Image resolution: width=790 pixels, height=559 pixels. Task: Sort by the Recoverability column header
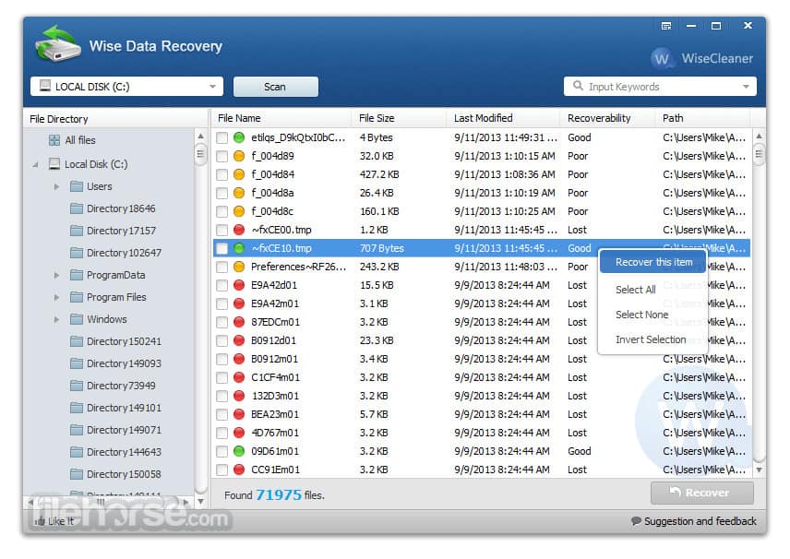(606, 118)
